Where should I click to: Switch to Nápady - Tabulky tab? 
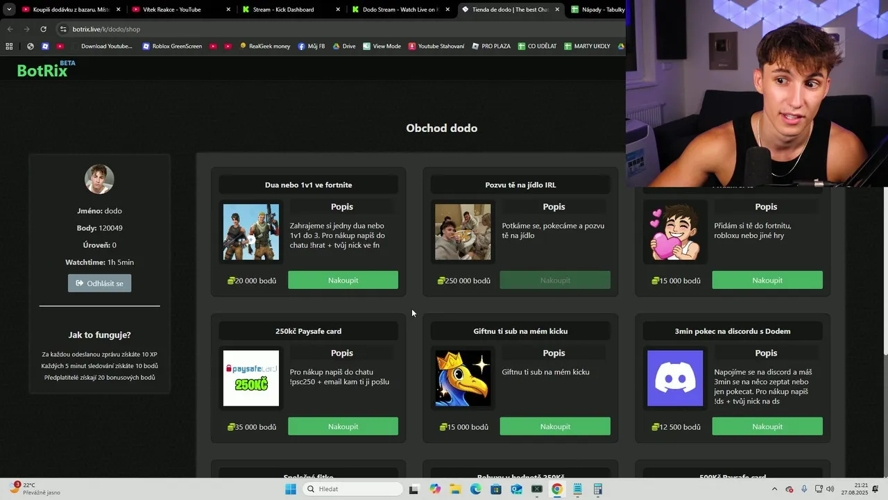[595, 10]
